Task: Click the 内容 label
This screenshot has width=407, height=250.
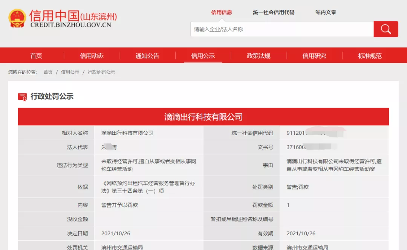Action: [x=83, y=205]
